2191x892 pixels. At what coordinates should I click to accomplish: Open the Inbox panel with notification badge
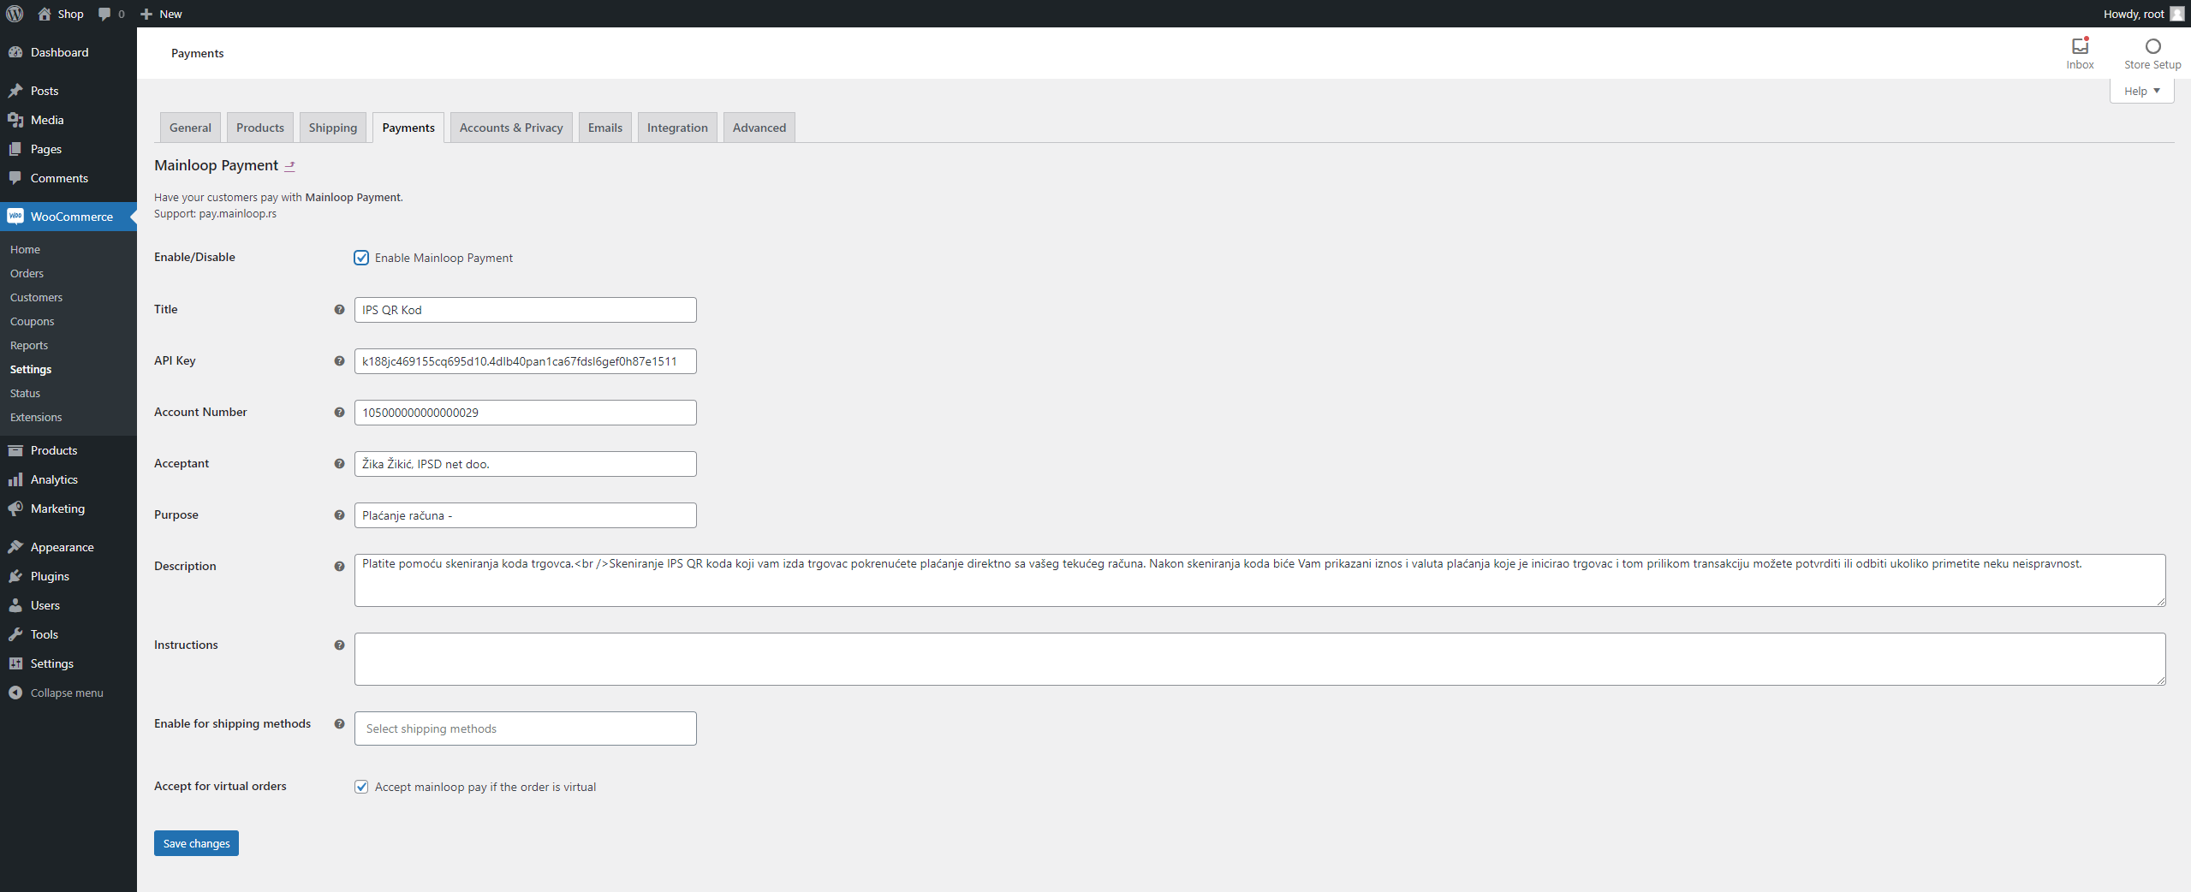coord(2081,52)
